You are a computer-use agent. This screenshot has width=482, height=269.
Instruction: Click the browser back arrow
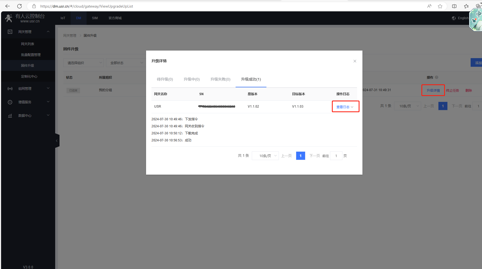pyautogui.click(x=8, y=6)
